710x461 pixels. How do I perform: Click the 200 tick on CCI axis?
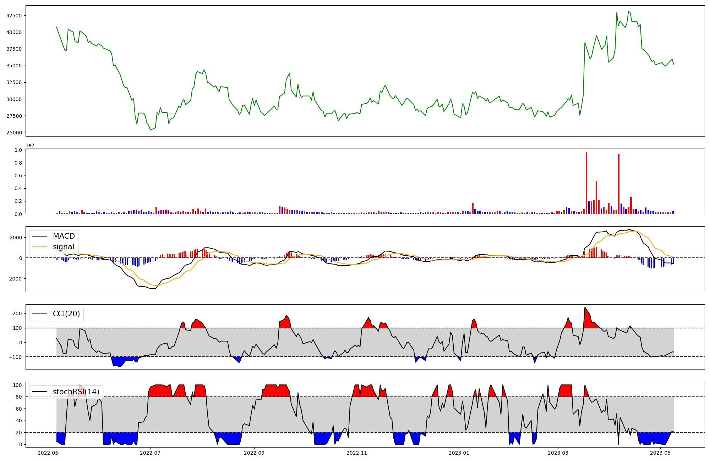tap(17, 313)
